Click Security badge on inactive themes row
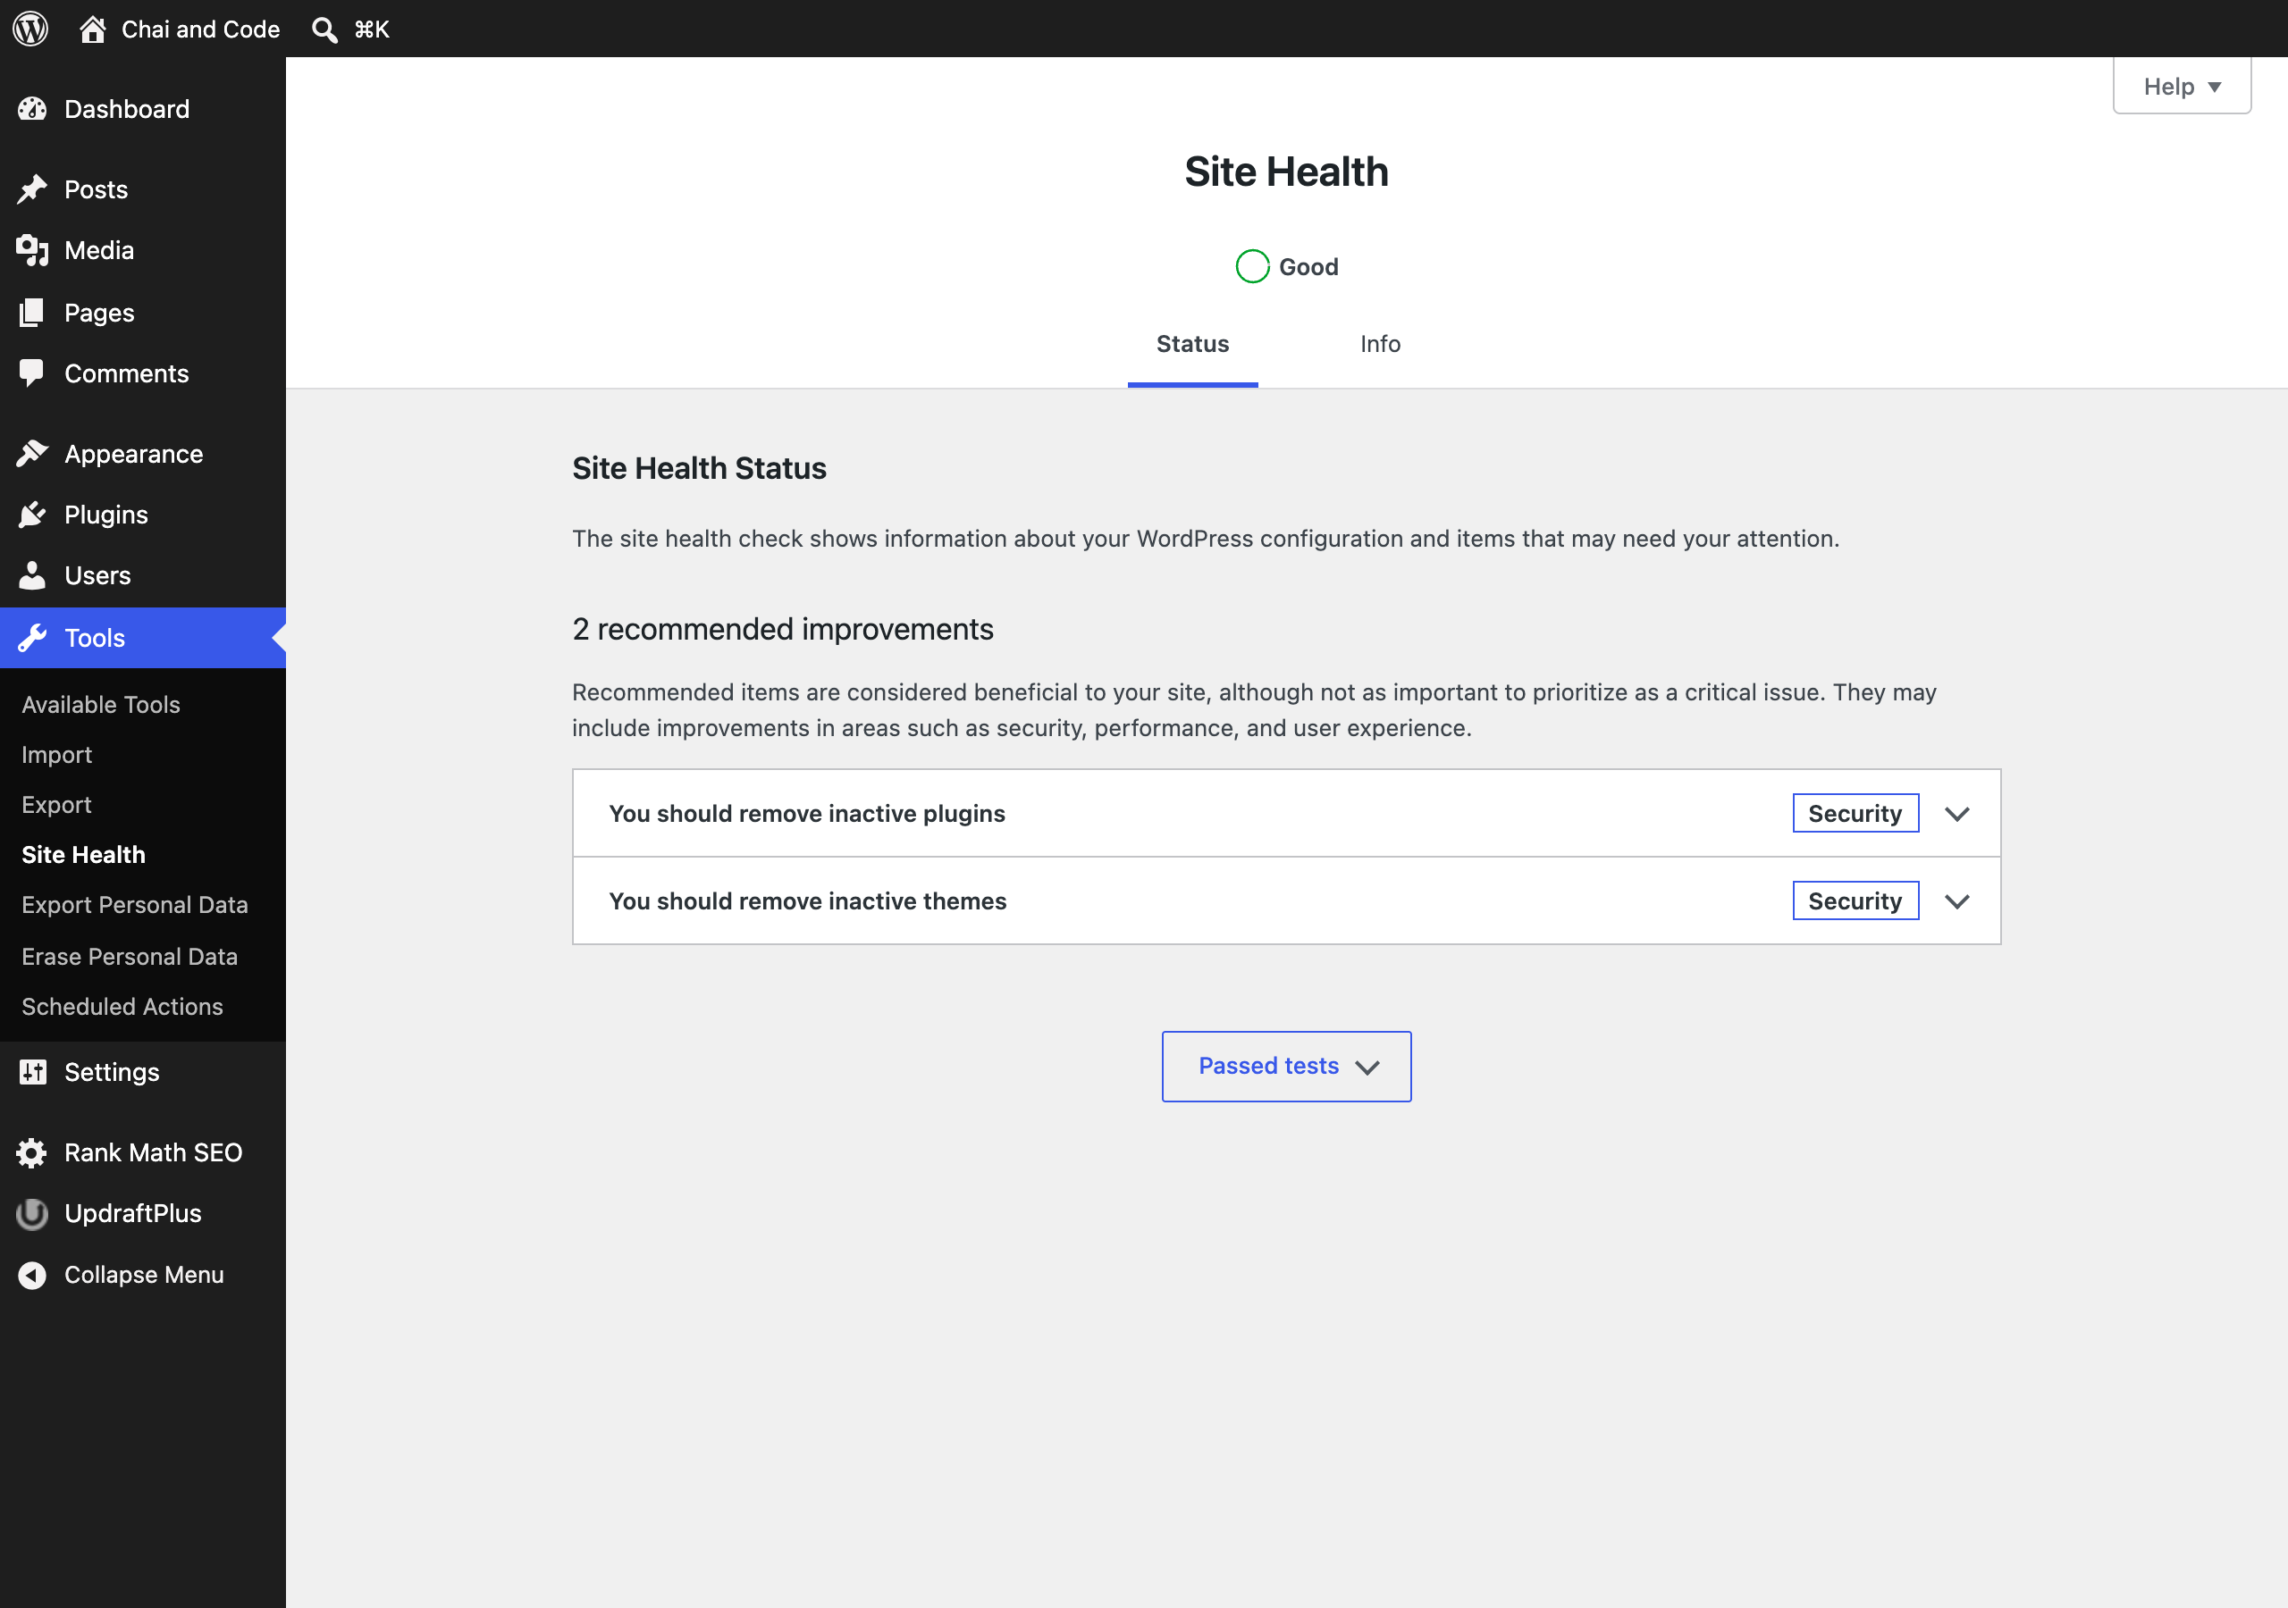The height and width of the screenshot is (1608, 2288). [x=1855, y=900]
